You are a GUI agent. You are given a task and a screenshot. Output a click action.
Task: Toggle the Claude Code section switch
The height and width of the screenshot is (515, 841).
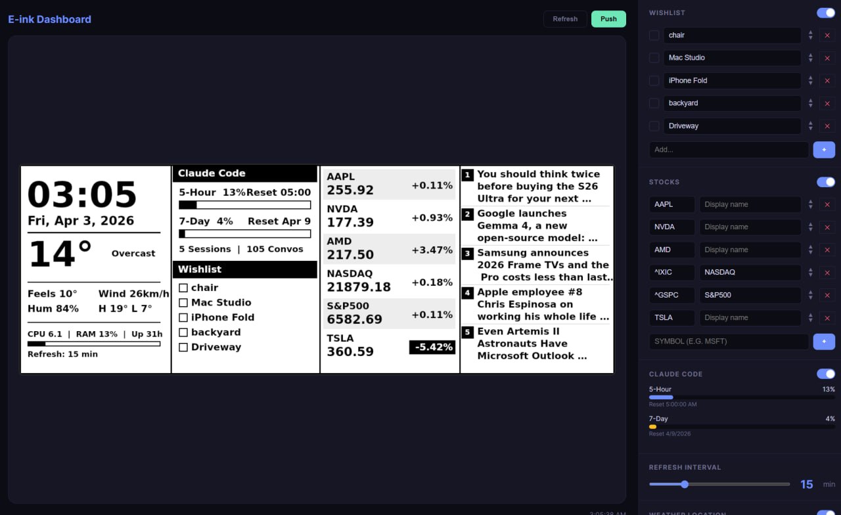click(x=825, y=374)
